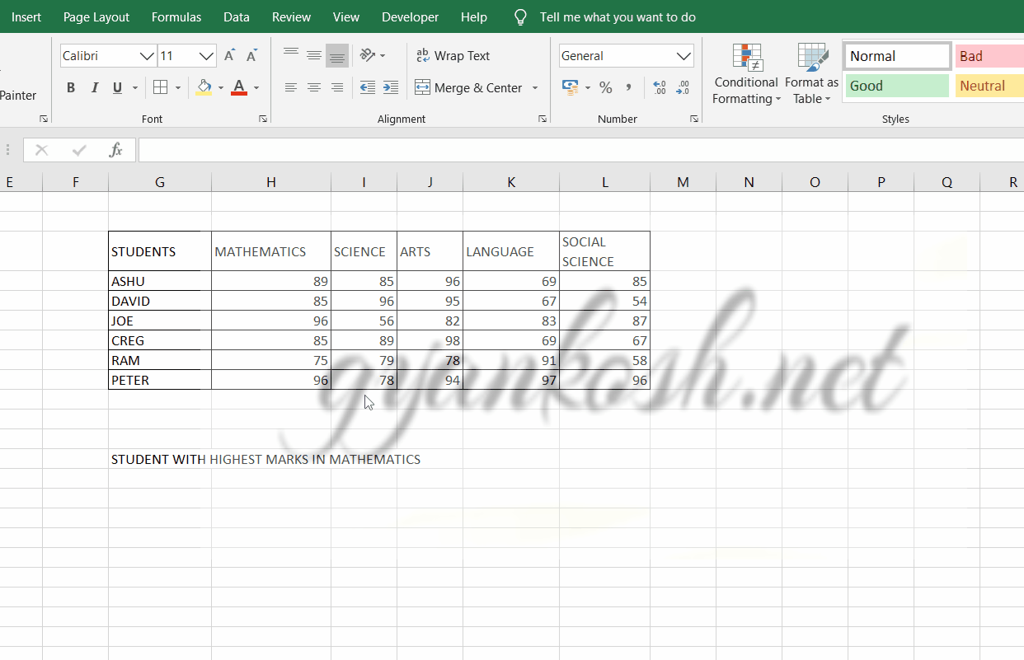Open Conditional Formatting
This screenshot has height=660, width=1024.
click(745, 73)
